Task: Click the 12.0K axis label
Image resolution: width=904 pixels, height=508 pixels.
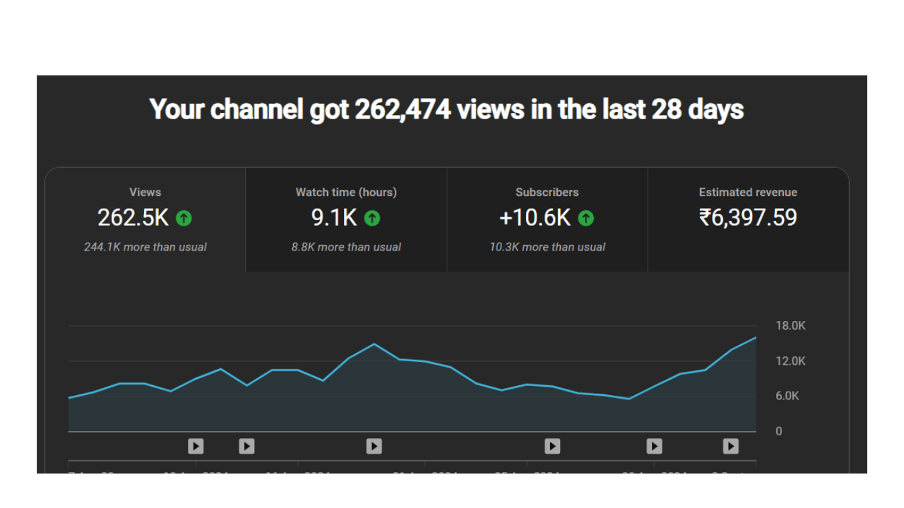Action: (790, 361)
